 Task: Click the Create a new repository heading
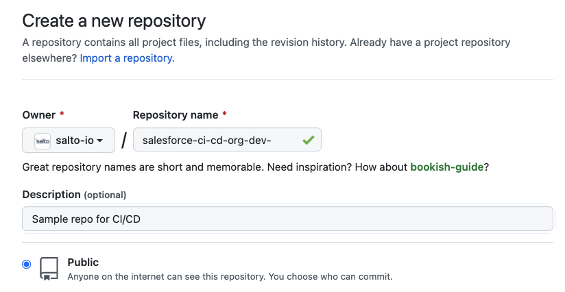coord(114,21)
